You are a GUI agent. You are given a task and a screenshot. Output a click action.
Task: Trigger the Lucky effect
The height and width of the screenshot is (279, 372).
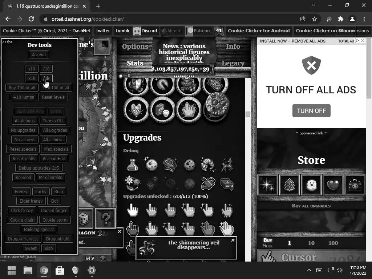pos(41,191)
